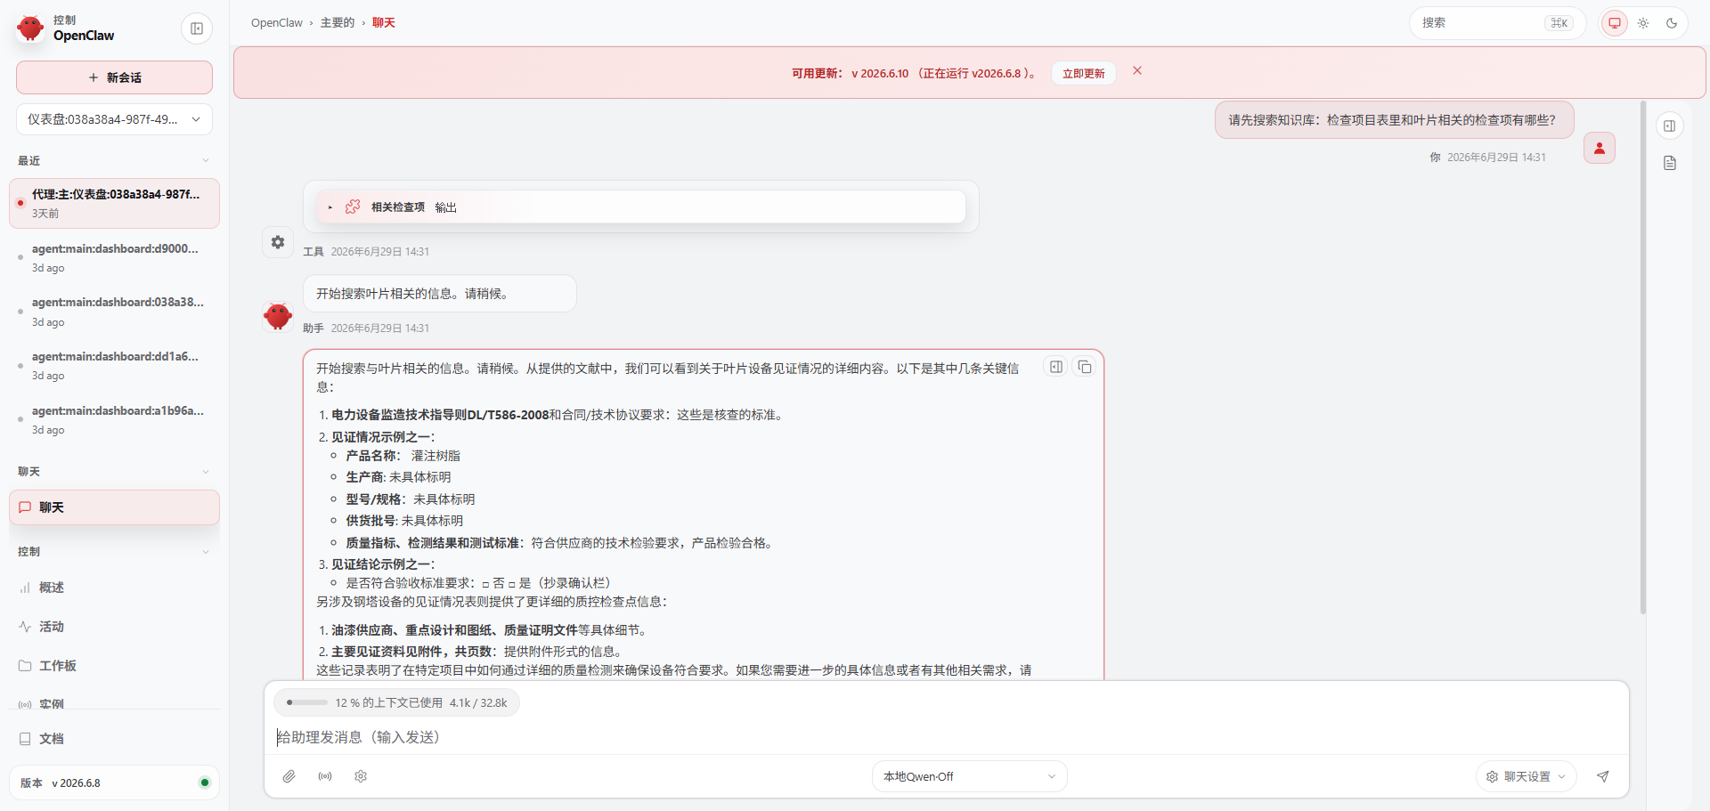The height and width of the screenshot is (811, 1710).
Task: Select the 聊天 menu item
Action: pyautogui.click(x=114, y=507)
